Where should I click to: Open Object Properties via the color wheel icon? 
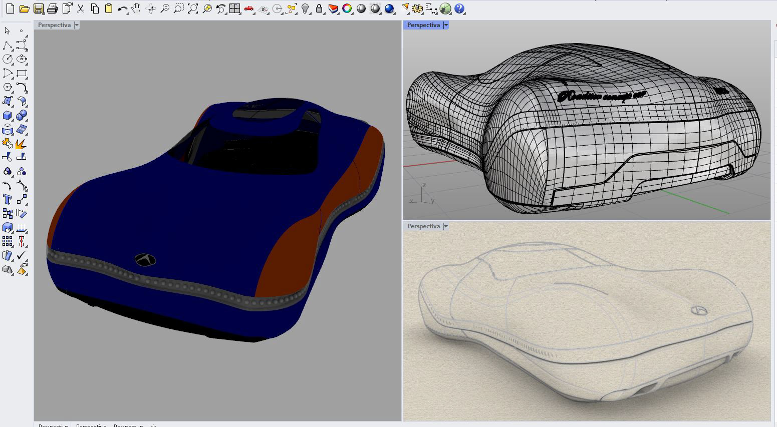347,9
